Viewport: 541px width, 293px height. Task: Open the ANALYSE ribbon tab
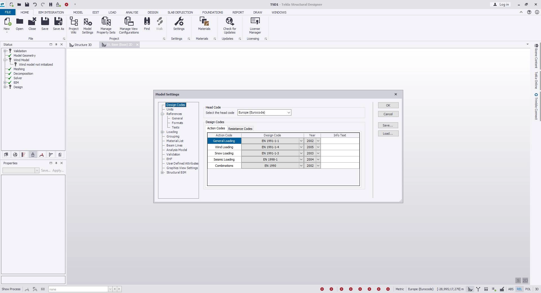pyautogui.click(x=132, y=12)
